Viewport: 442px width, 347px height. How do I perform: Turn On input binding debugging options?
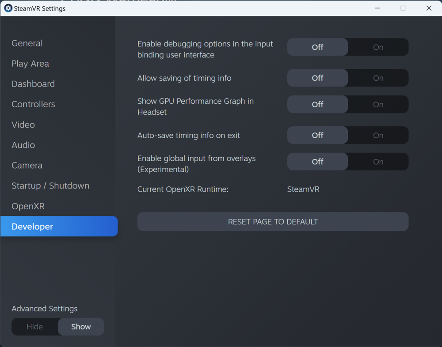pos(378,47)
